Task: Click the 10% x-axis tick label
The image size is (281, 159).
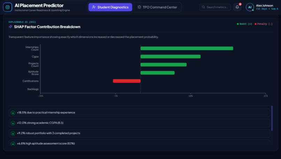Action: [x=190, y=96]
